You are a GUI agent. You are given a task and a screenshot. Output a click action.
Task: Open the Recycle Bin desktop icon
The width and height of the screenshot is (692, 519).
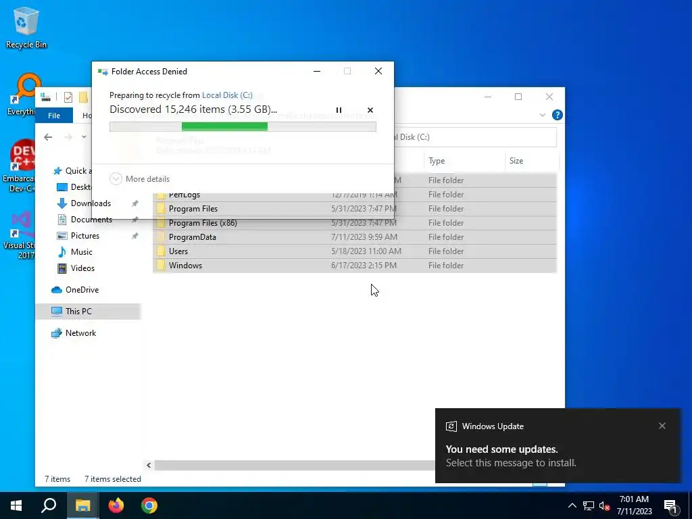[26, 27]
